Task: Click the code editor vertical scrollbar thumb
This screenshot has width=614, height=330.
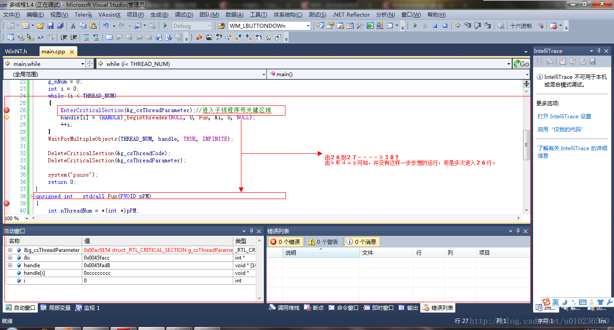Action: 526,144
